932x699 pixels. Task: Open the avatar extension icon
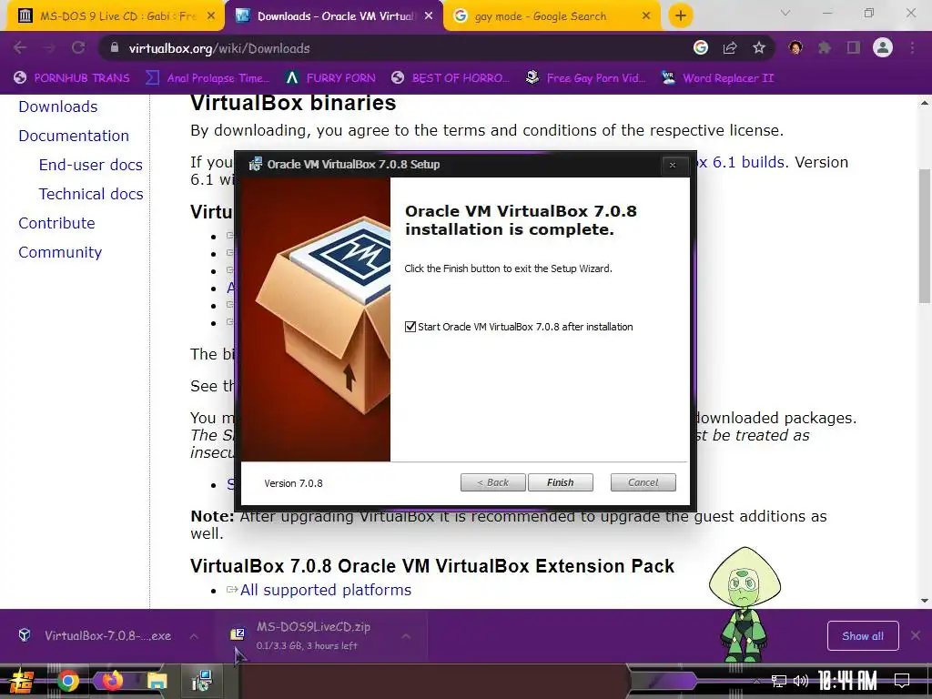point(795,47)
